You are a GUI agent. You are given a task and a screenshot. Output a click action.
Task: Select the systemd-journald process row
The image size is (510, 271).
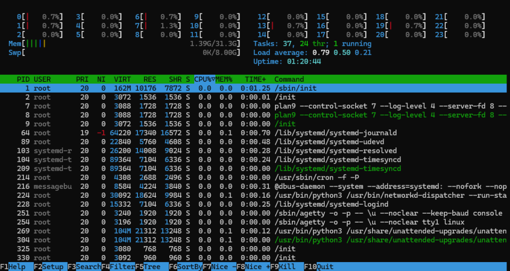(x=254, y=133)
